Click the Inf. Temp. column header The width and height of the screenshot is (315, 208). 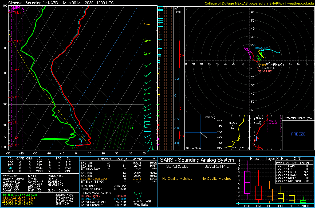[178, 10]
